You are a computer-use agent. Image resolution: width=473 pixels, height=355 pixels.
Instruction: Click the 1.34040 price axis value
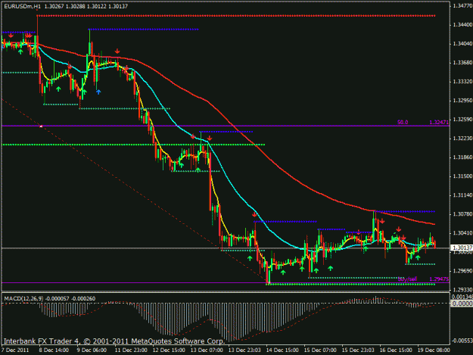tap(462, 44)
